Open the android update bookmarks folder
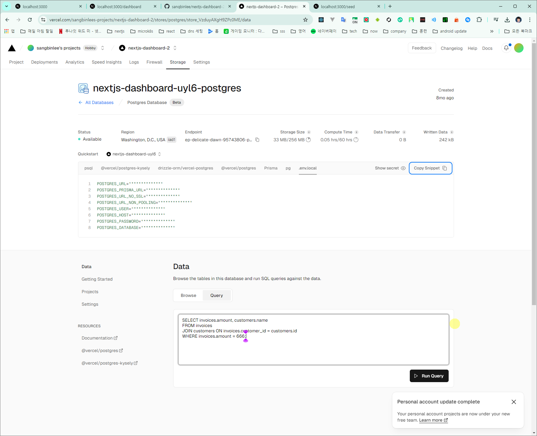Viewport: 537px width, 436px height. tap(450, 31)
